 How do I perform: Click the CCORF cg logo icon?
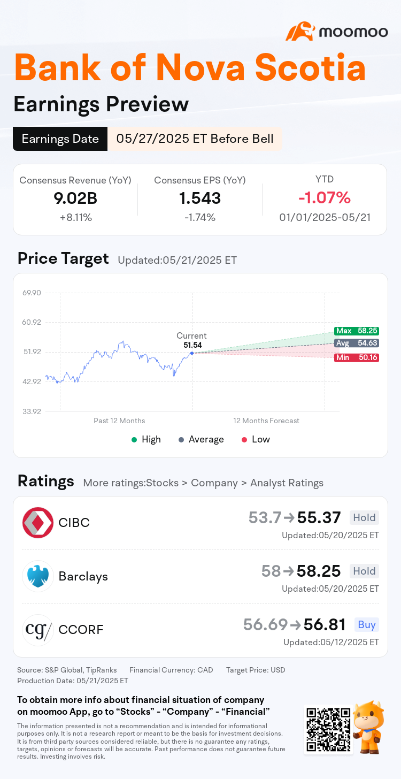click(38, 630)
